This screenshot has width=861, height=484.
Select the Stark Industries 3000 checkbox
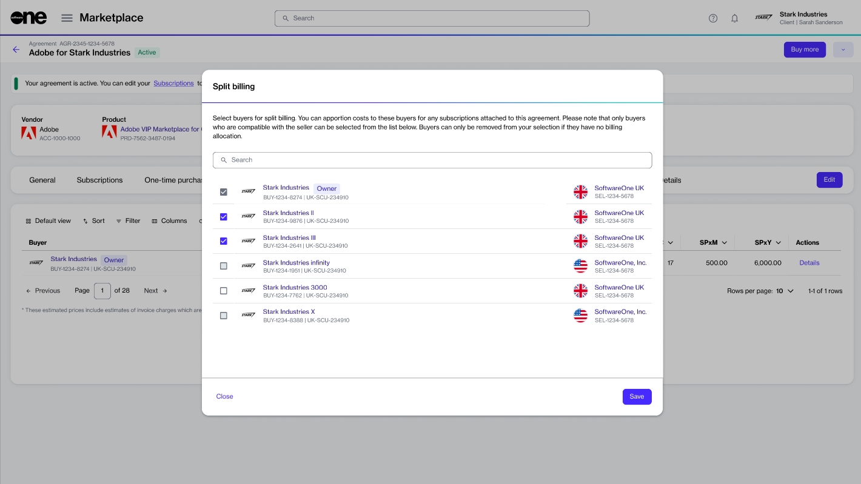(x=224, y=291)
